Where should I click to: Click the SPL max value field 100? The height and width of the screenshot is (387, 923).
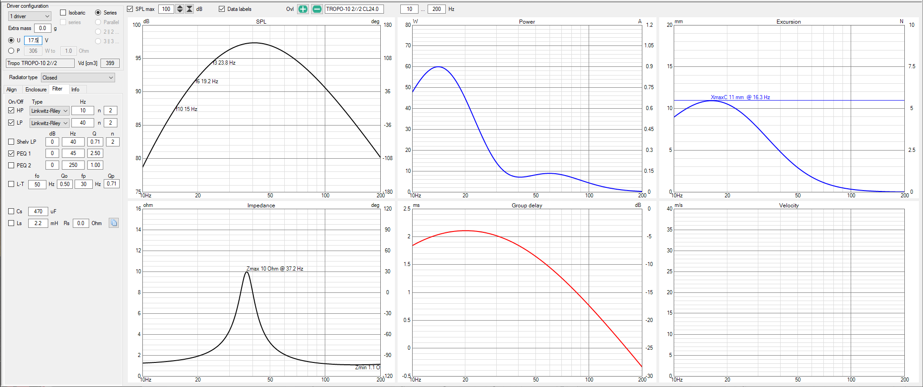[166, 9]
